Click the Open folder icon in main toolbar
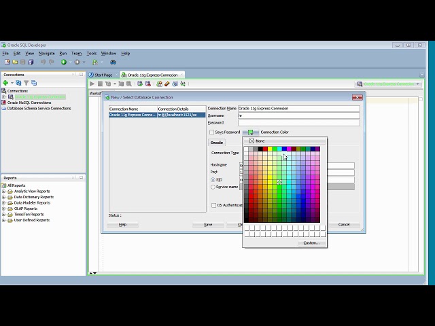This screenshot has width=435, height=326. pyautogui.click(x=15, y=62)
